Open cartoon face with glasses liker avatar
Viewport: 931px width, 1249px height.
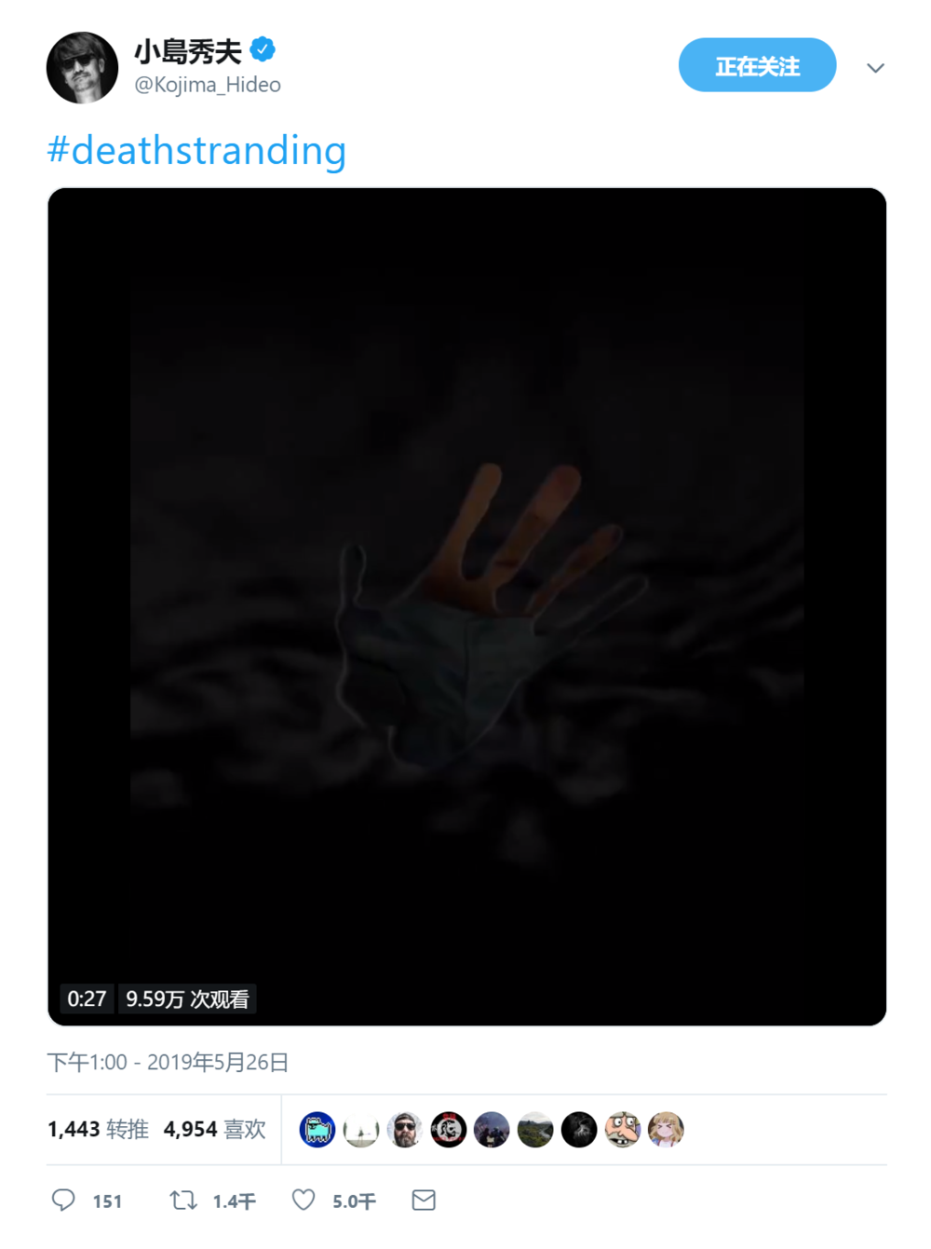pyautogui.click(x=623, y=1130)
